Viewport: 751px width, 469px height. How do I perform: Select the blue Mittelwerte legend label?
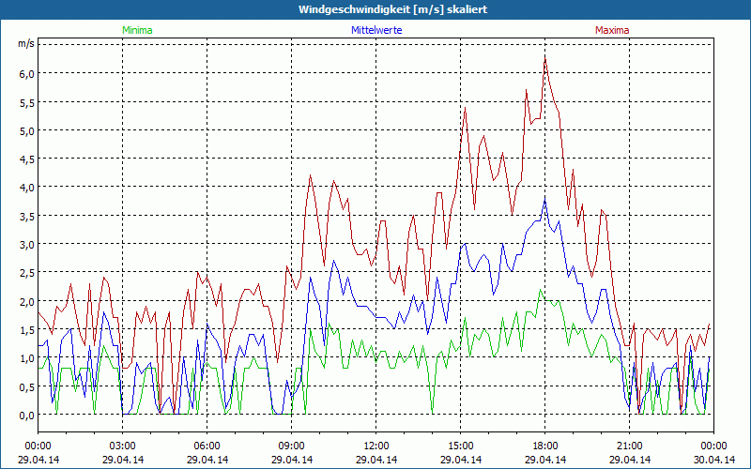(x=375, y=30)
